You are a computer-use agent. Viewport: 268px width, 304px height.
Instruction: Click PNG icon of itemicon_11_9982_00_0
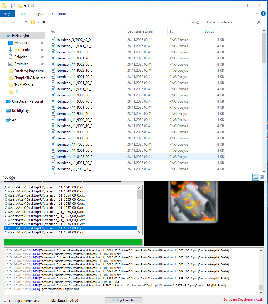53,52
